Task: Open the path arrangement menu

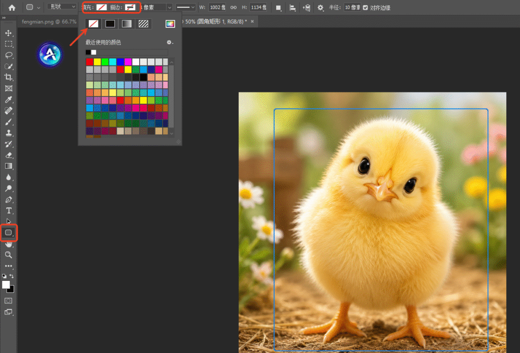Action: [x=306, y=8]
